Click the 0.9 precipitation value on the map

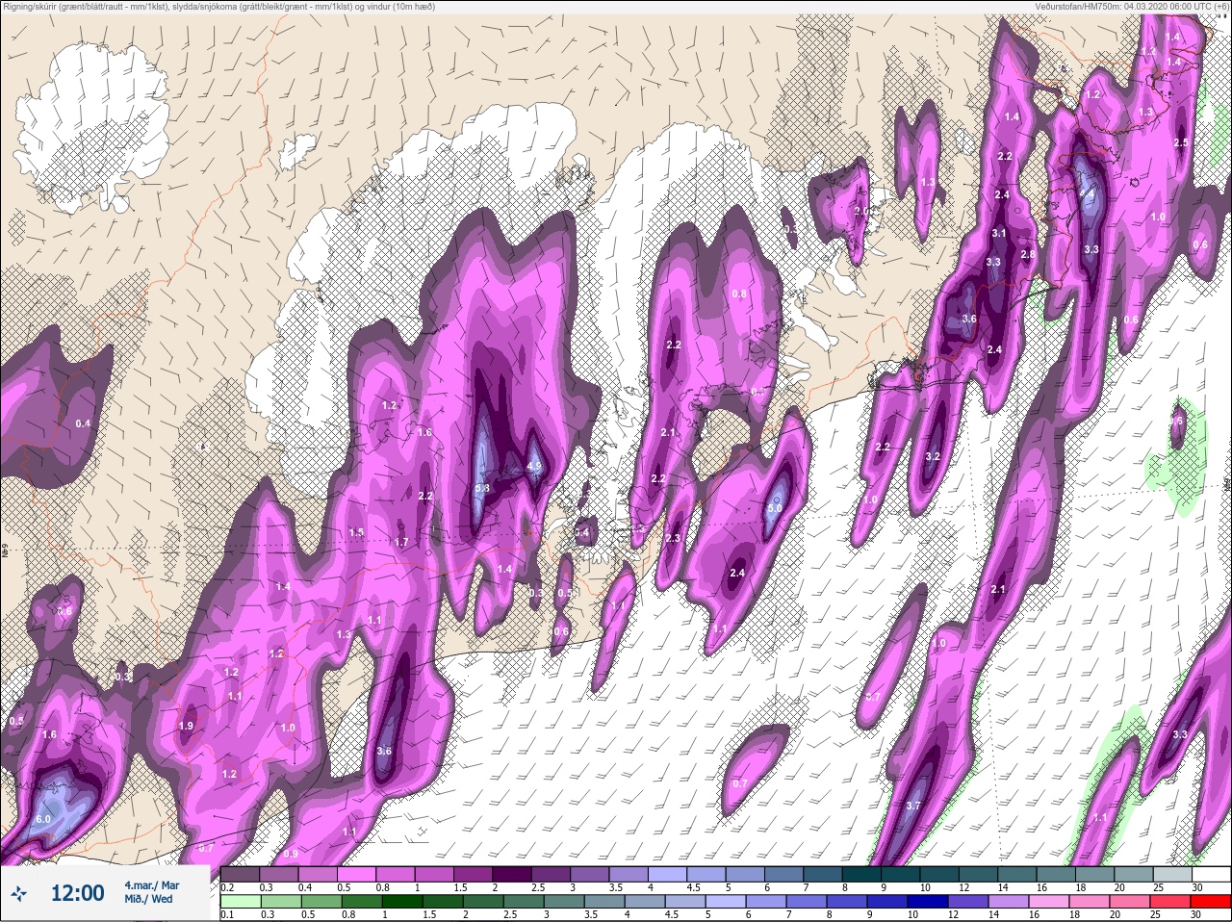pos(291,854)
